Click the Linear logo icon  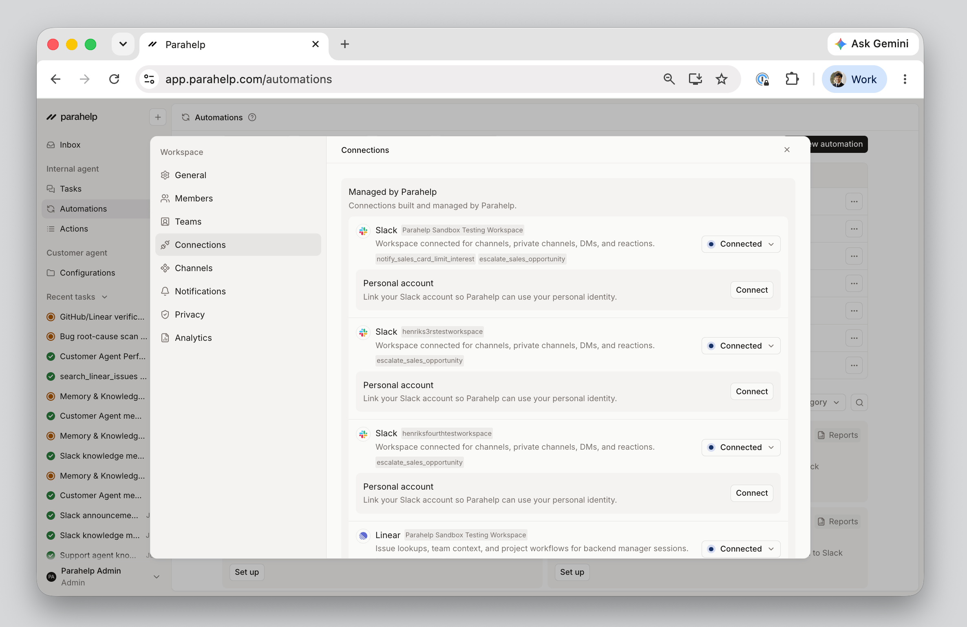click(363, 535)
